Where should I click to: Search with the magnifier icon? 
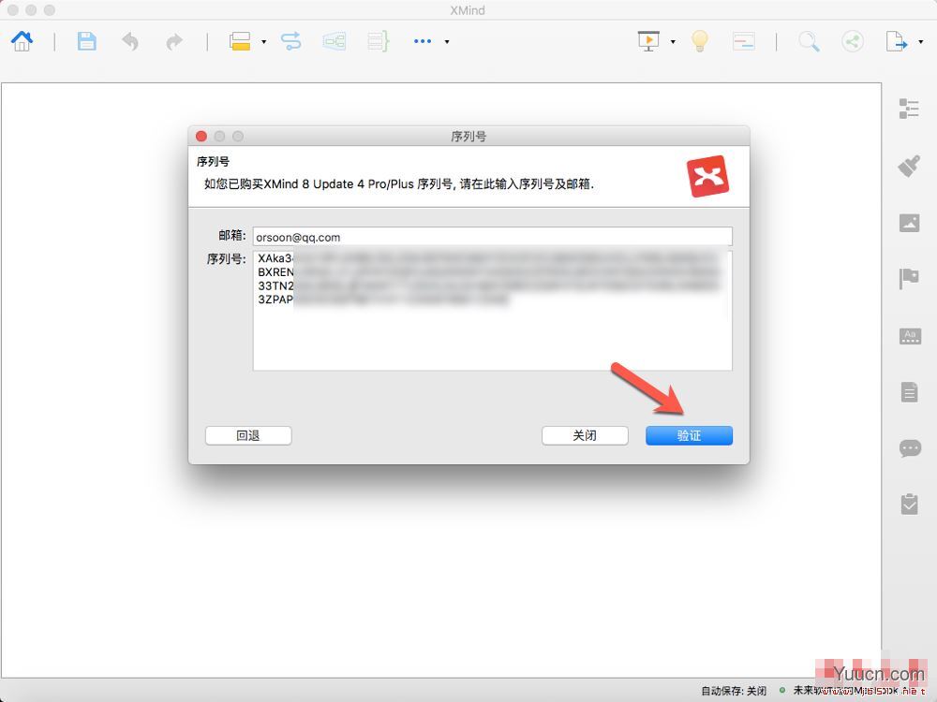point(809,41)
